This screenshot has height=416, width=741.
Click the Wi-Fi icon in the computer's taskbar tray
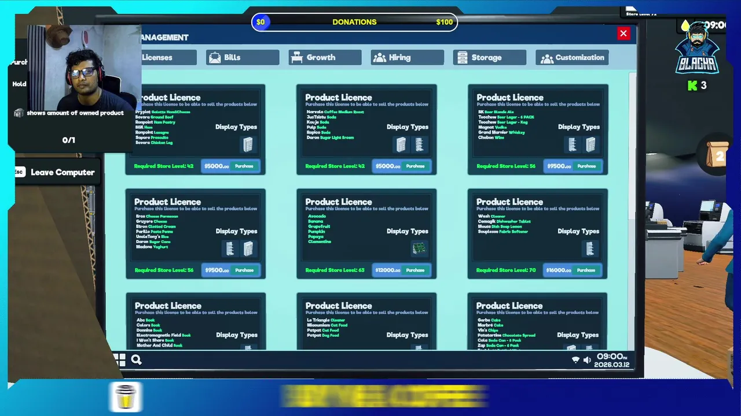coord(575,360)
